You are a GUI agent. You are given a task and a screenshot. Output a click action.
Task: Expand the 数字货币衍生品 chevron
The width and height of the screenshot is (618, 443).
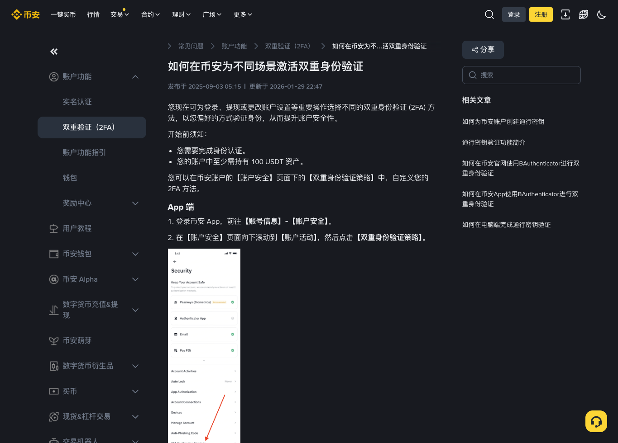pyautogui.click(x=135, y=366)
